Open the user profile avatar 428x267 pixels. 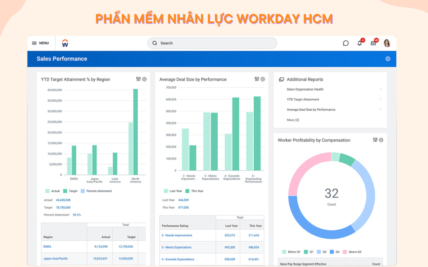click(x=387, y=43)
